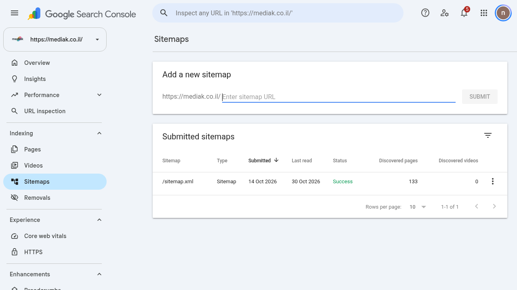Click the Success status text
Image resolution: width=517 pixels, height=290 pixels.
pos(343,182)
